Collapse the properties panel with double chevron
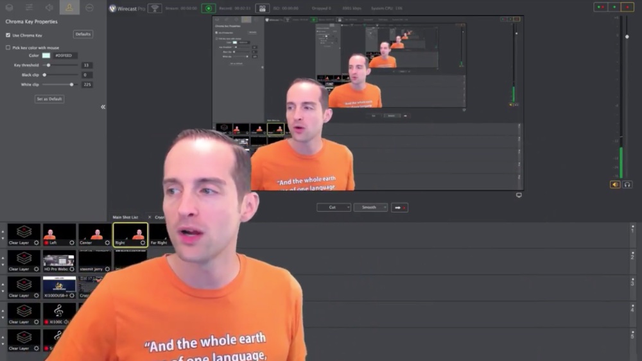The height and width of the screenshot is (361, 642). click(x=103, y=106)
